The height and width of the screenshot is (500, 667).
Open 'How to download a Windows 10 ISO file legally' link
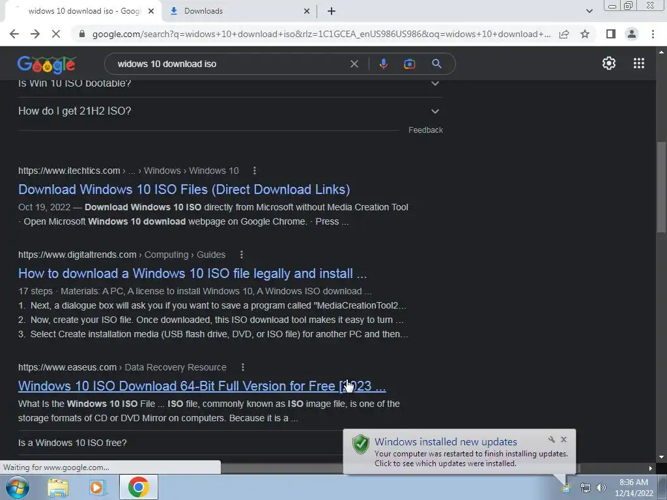click(x=192, y=273)
